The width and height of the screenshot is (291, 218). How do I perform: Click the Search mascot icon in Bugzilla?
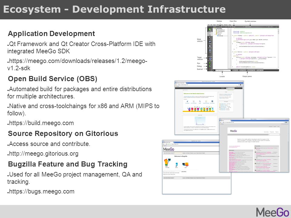coord(177,165)
